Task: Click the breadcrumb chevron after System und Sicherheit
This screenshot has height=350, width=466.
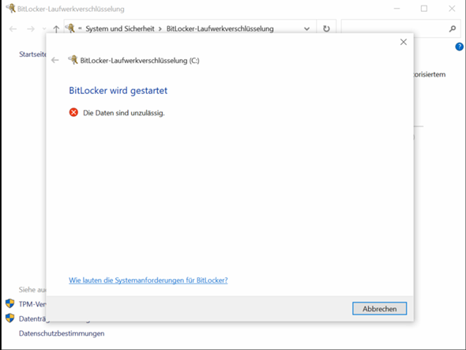Action: 160,29
